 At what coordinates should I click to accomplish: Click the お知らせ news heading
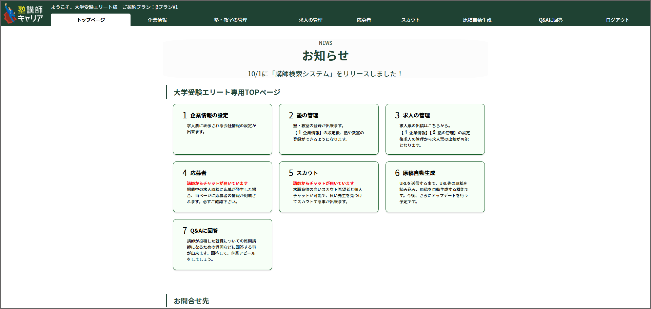pos(325,56)
